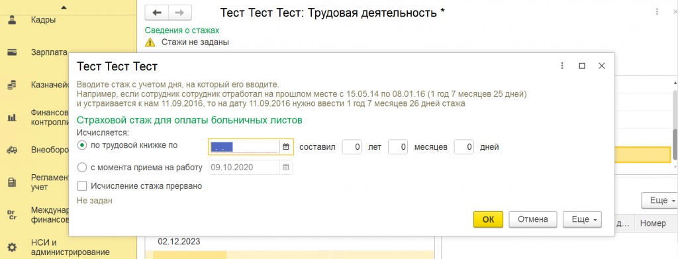Open the Сведения о стажах link
The width and height of the screenshot is (678, 259).
(x=182, y=30)
